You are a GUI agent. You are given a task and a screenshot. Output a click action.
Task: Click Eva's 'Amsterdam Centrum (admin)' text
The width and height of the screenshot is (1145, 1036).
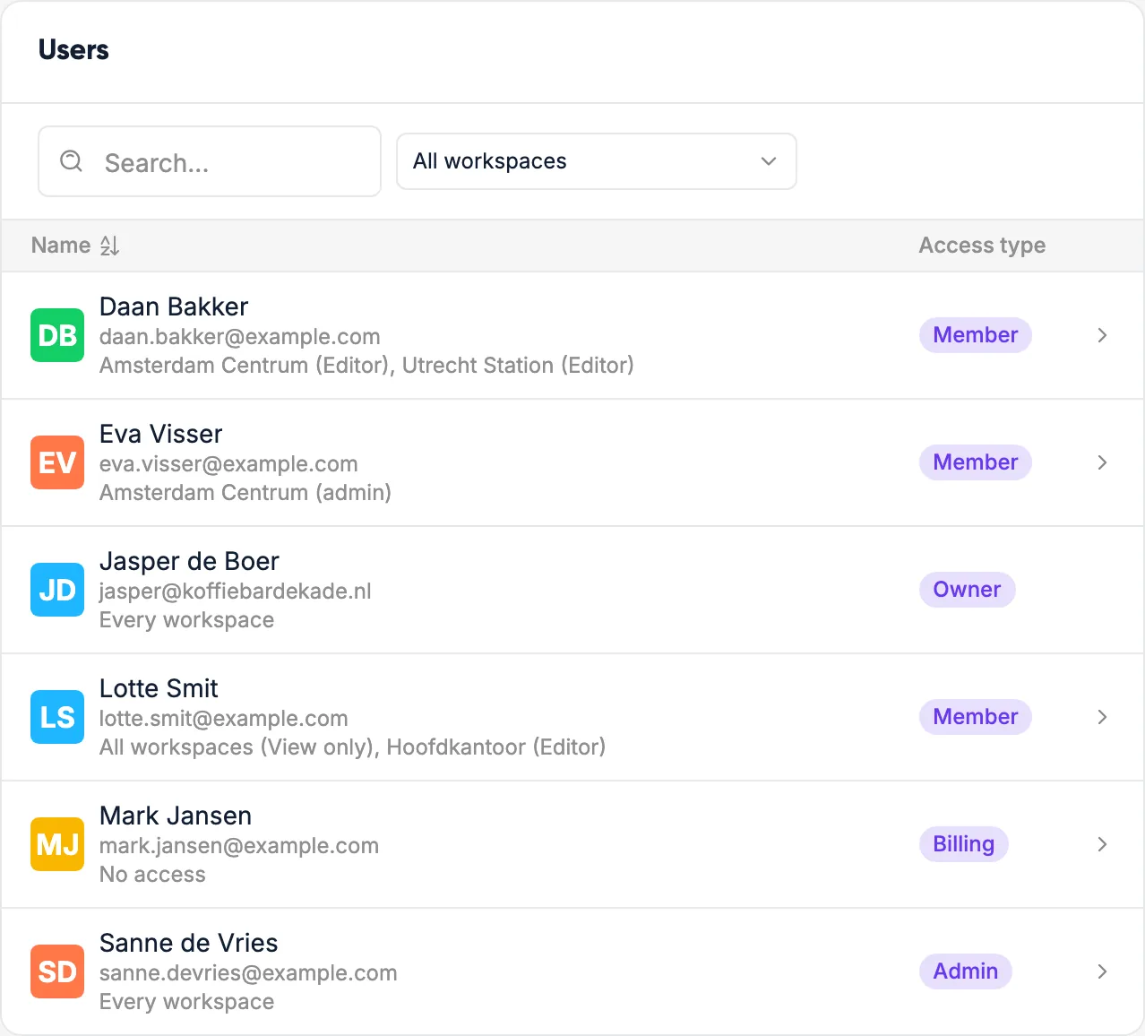click(245, 493)
